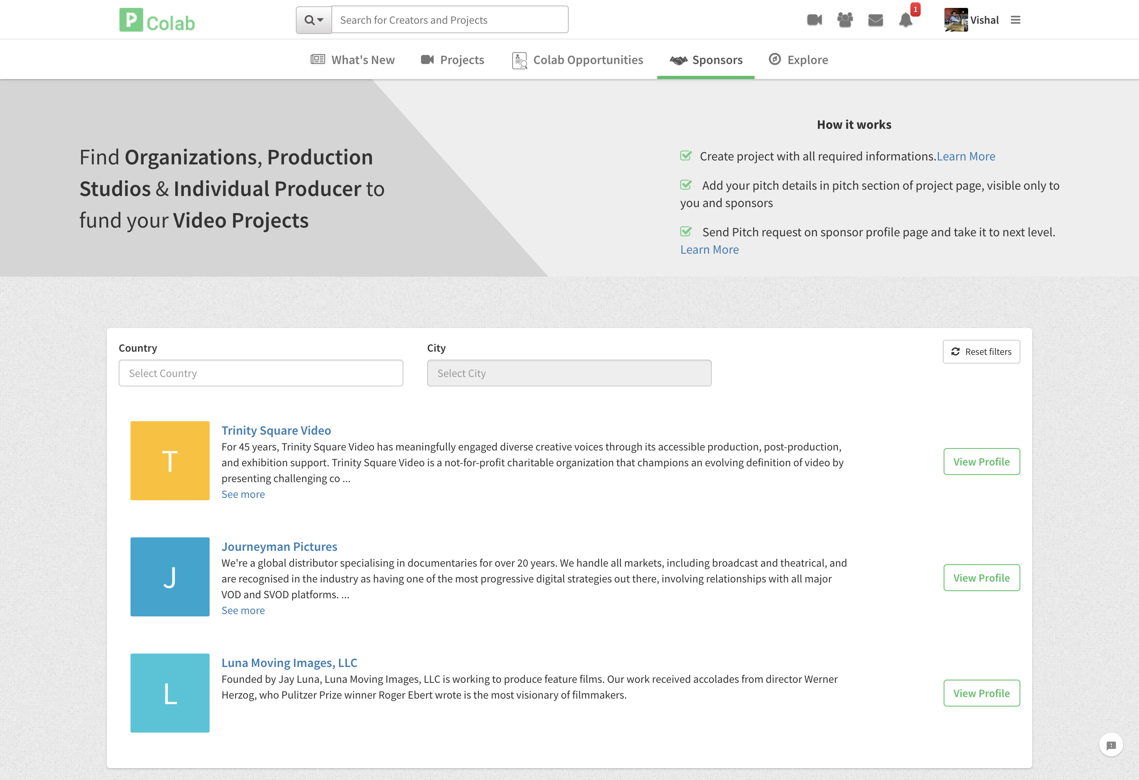Open the hamburger menu beside Vishal
The width and height of the screenshot is (1139, 780).
[1015, 20]
